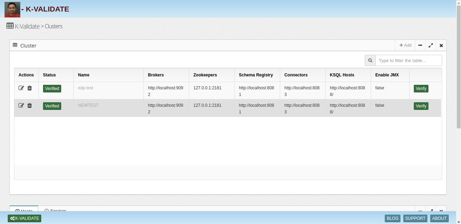461x224 pixels.
Task: Close the Cluster panel
Action: coord(441,45)
